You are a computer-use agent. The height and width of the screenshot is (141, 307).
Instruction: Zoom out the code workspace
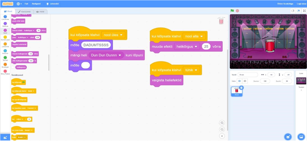point(222,129)
